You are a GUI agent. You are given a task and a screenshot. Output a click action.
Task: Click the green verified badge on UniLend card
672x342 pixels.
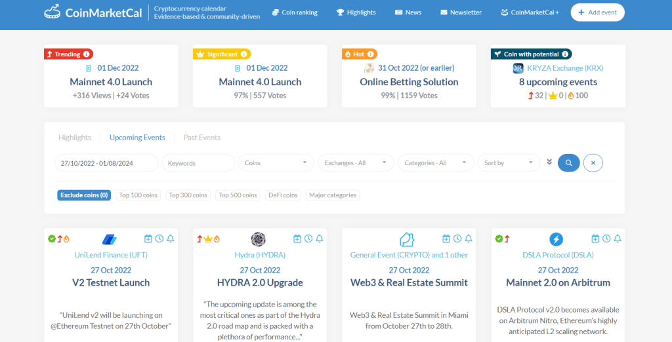(52, 239)
